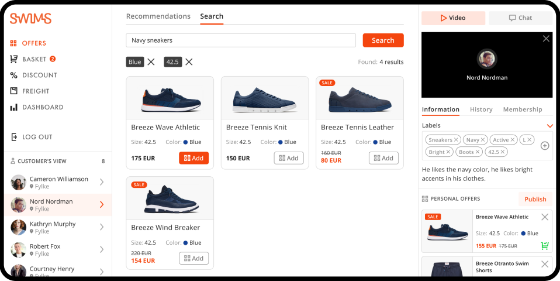Click the 80 EUR sale price
Screen dimensions: 560x281
pyautogui.click(x=331, y=160)
